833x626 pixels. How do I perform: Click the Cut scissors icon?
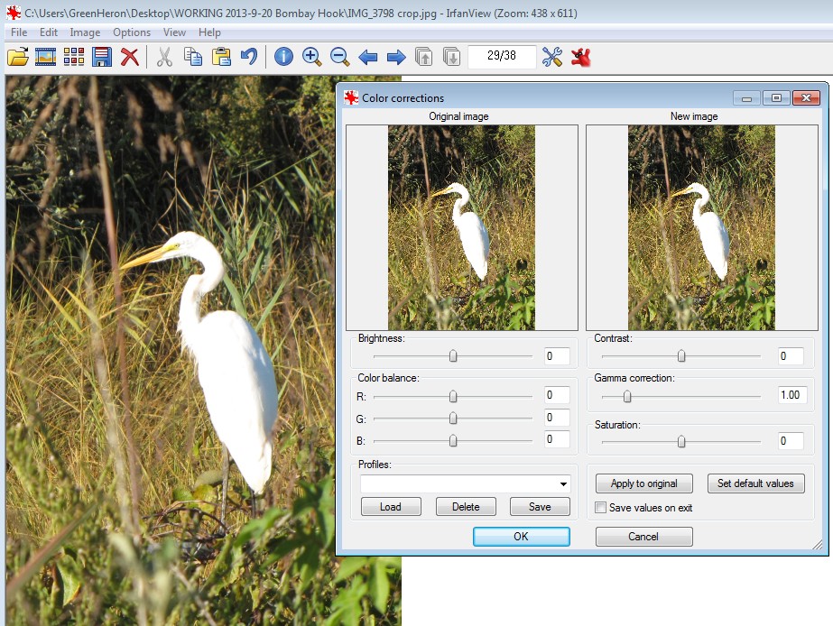164,57
